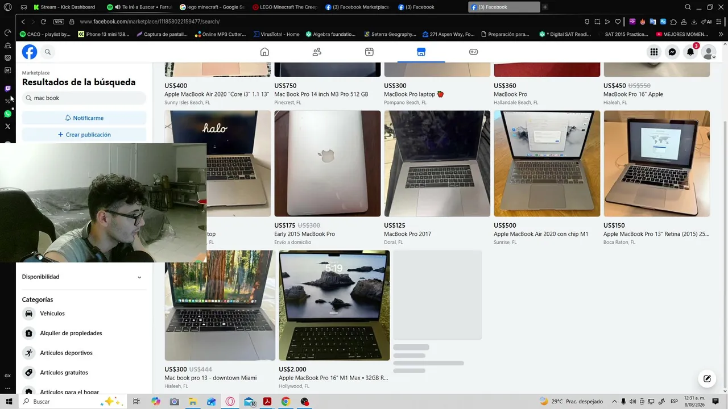Click the Facebook logo home icon
728x409 pixels.
[x=30, y=52]
